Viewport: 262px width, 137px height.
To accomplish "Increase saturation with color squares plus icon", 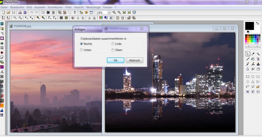I will (x=43, y=18).
